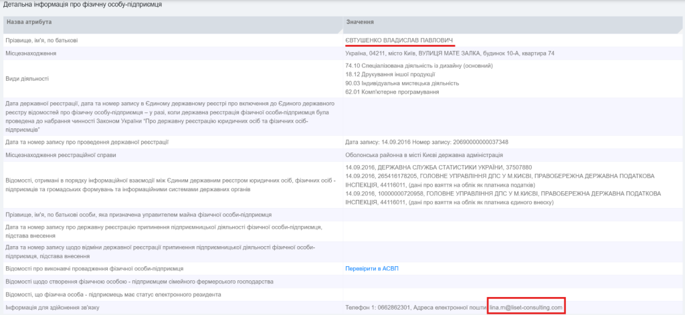The height and width of the screenshot is (315, 685).
Task: Click the "Значення" column header
Action: [x=360, y=23]
